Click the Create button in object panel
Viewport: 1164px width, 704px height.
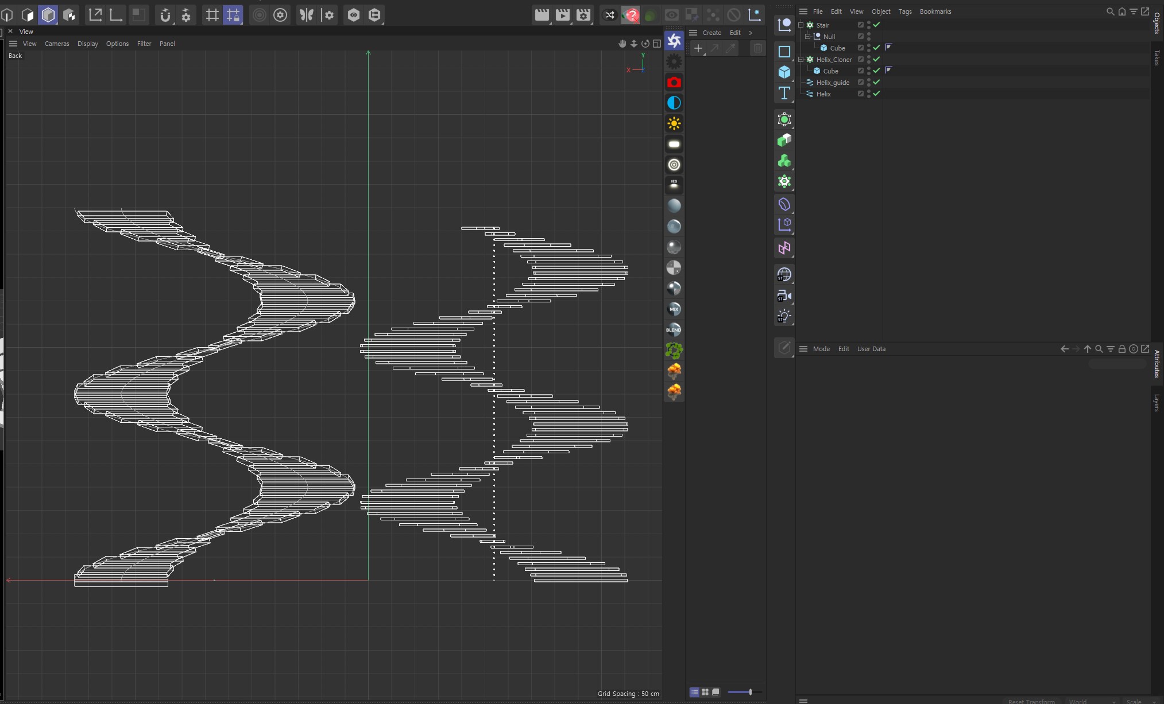coord(711,32)
